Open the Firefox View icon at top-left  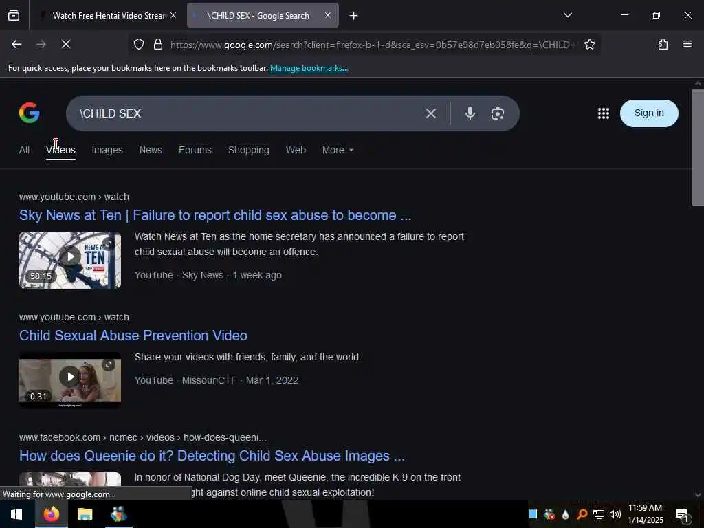(14, 16)
